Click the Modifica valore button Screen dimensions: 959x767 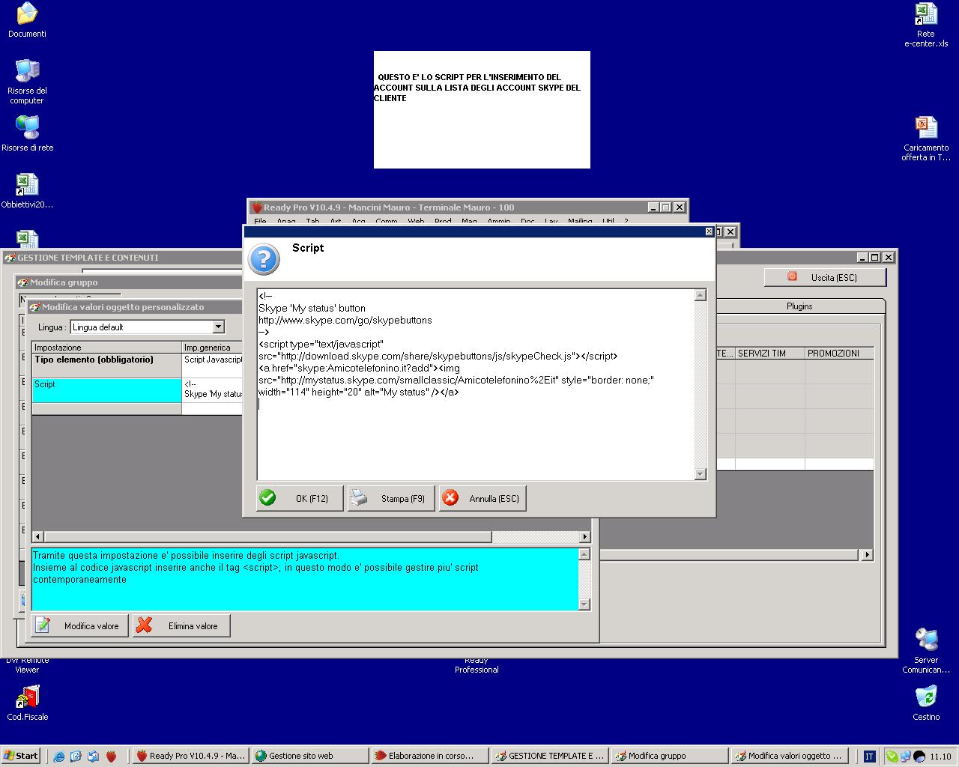click(79, 626)
